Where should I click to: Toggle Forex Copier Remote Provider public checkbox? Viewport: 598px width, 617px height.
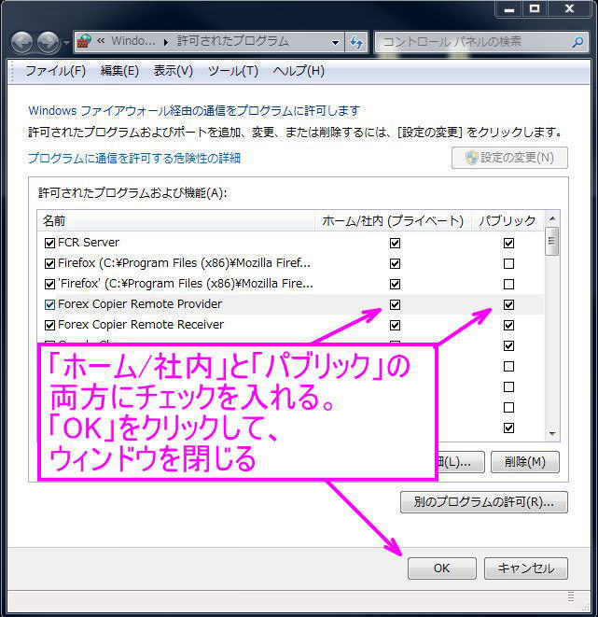click(508, 304)
